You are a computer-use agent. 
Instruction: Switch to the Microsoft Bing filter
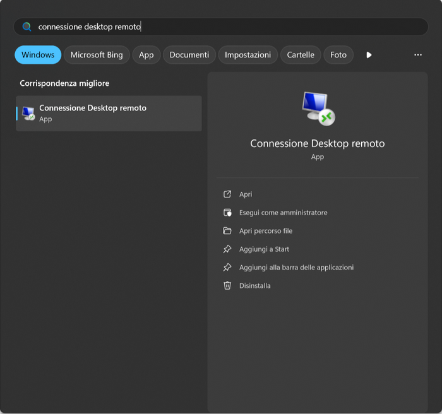(97, 55)
